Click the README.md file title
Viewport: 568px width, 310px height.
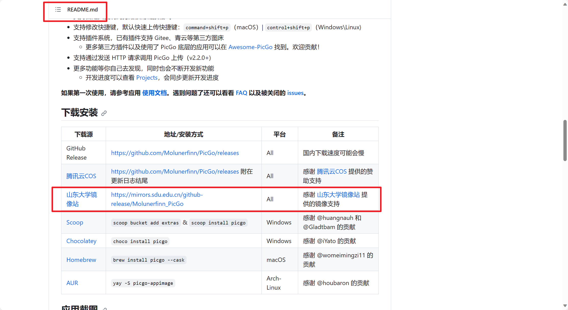(x=83, y=10)
